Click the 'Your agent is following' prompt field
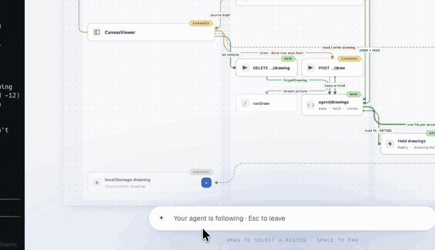Image resolution: width=435 pixels, height=250 pixels. click(x=292, y=218)
